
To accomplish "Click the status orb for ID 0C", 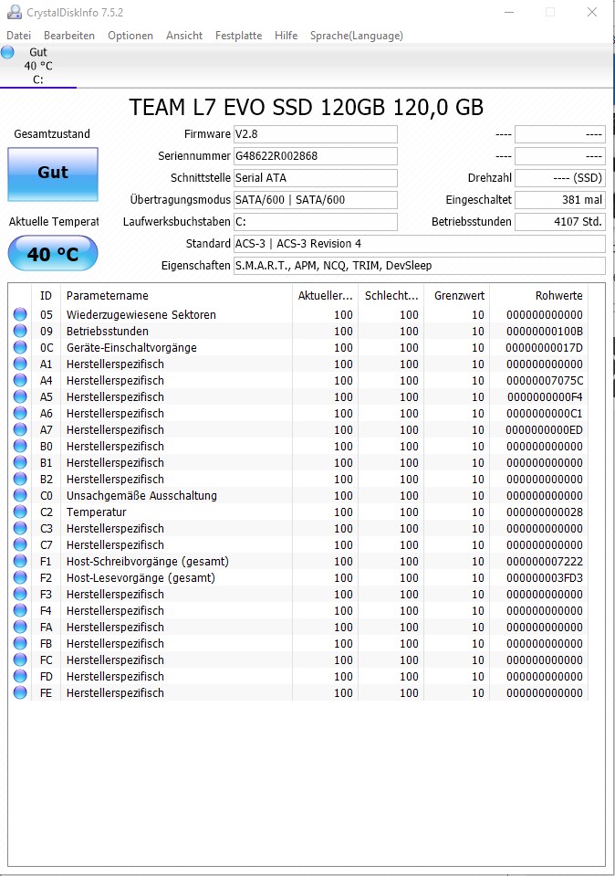I will 20,347.
